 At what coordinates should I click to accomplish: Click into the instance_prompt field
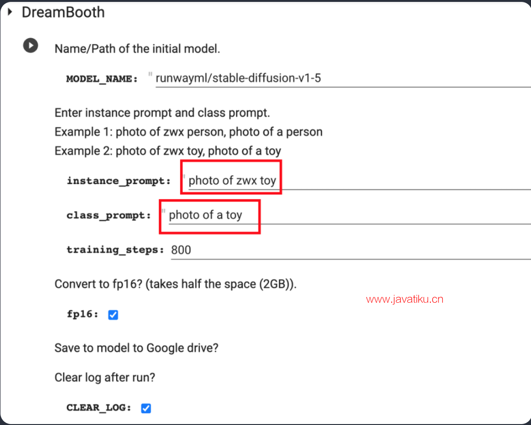coord(360,180)
